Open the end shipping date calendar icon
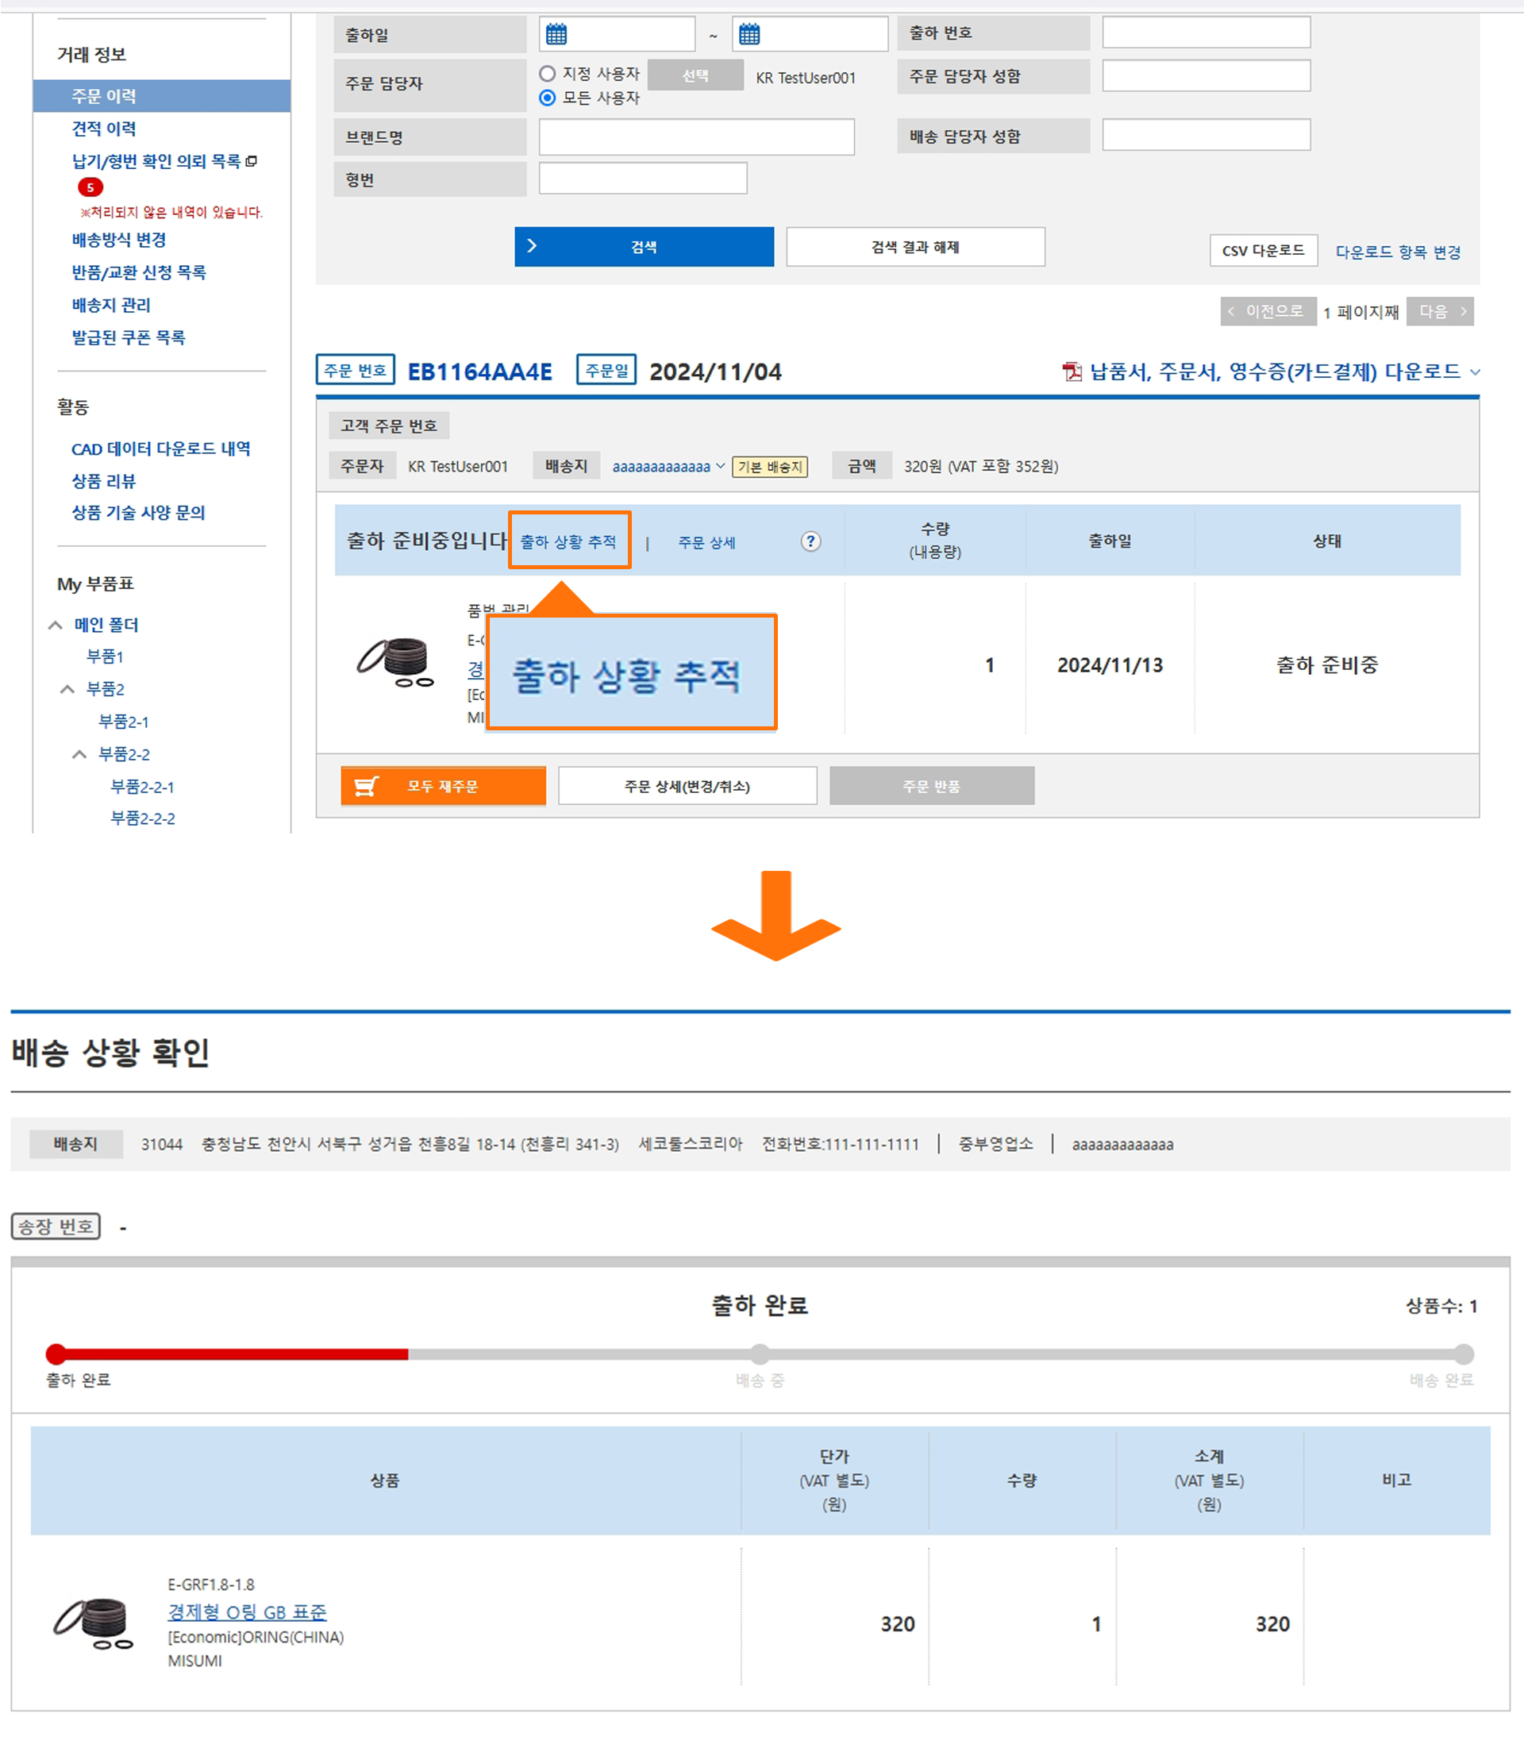Screen dimensions: 1524x1748 (749, 35)
